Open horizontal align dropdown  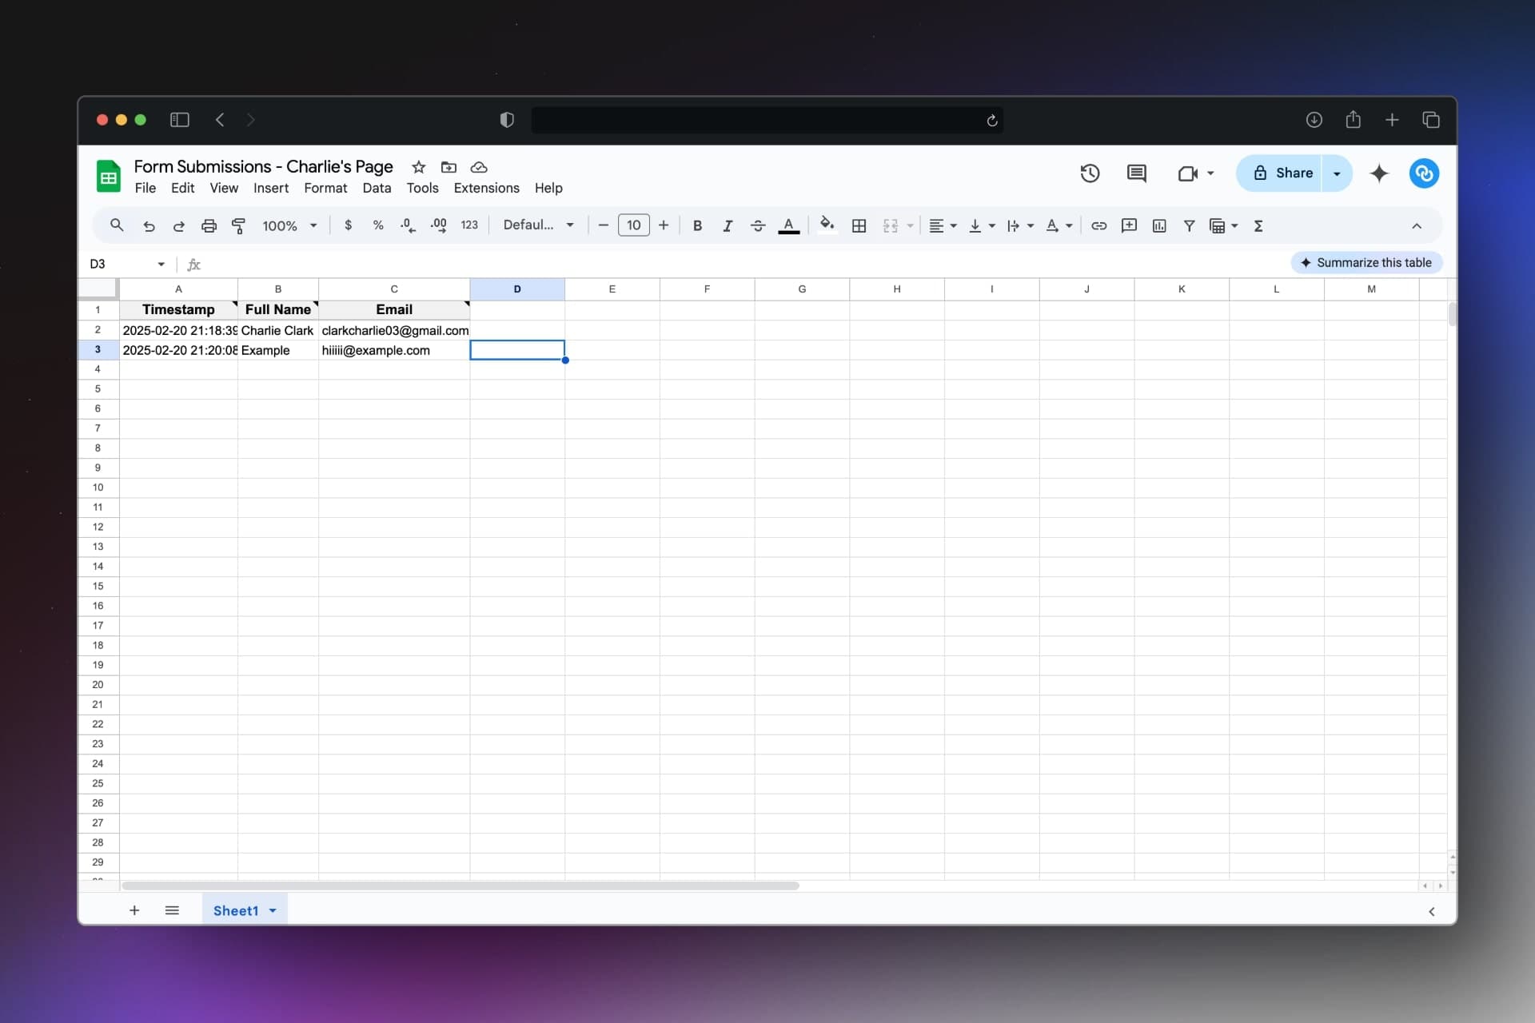pos(943,226)
